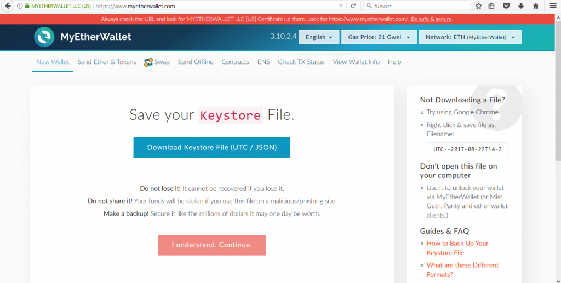Image resolution: width=561 pixels, height=283 pixels.
Task: Show bookmarks list icon
Action: point(491,6)
